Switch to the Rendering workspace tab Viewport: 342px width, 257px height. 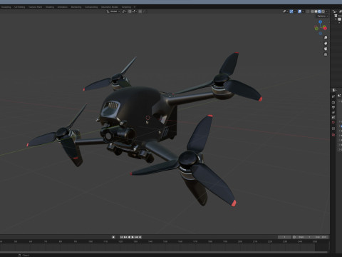(x=76, y=7)
